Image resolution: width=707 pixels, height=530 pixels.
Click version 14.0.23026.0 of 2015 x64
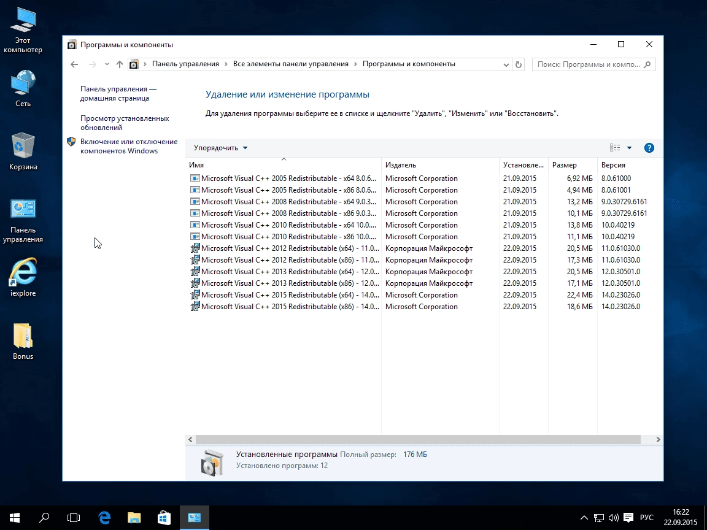pos(621,295)
